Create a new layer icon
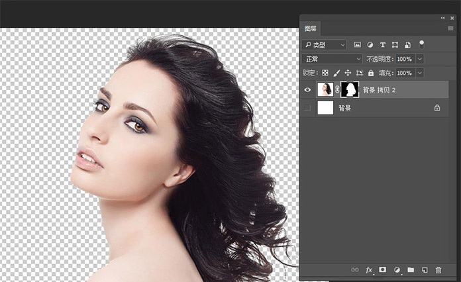 point(425,269)
